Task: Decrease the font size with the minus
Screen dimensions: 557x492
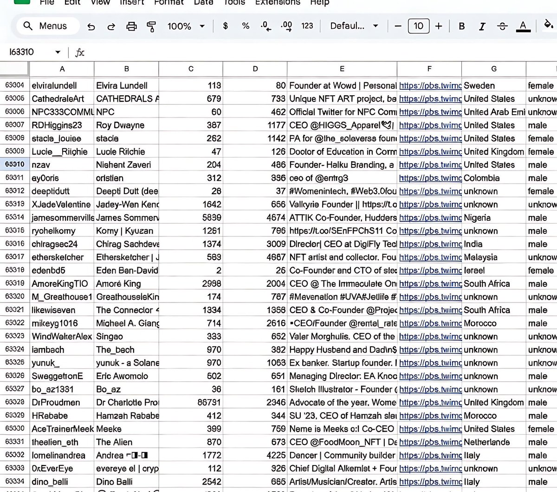Action: [x=398, y=26]
